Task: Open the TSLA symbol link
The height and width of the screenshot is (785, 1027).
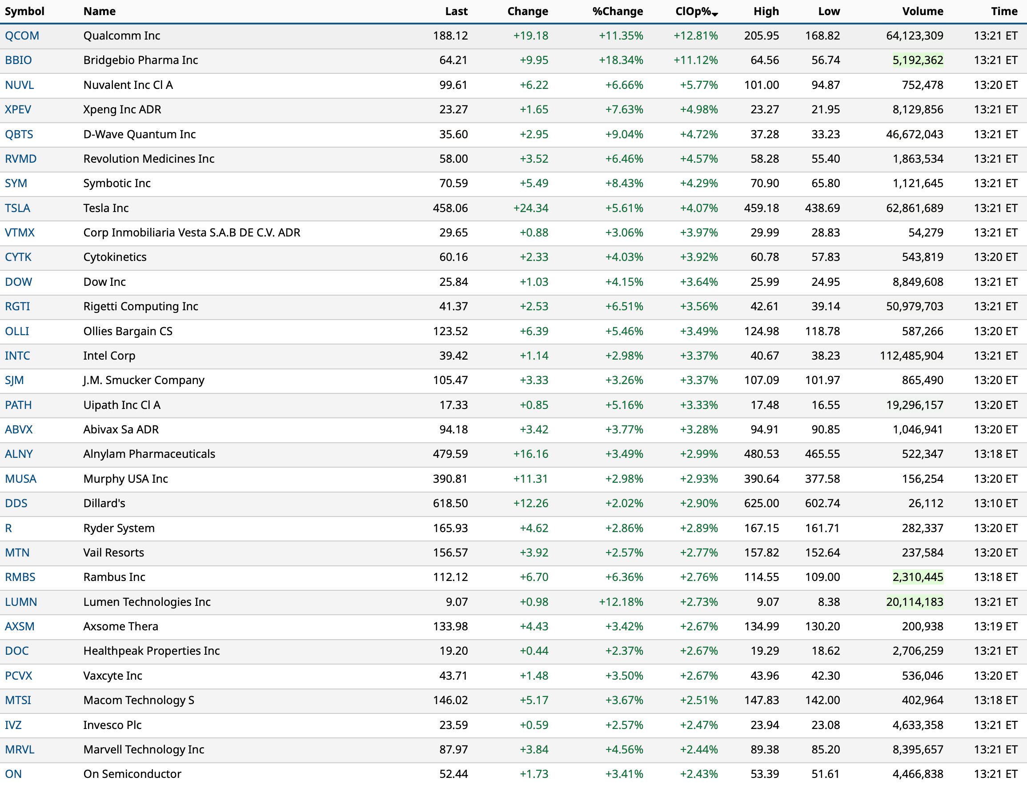Action: point(17,208)
